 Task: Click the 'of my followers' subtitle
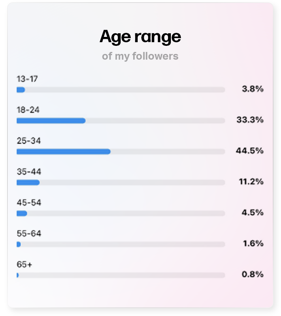(140, 56)
